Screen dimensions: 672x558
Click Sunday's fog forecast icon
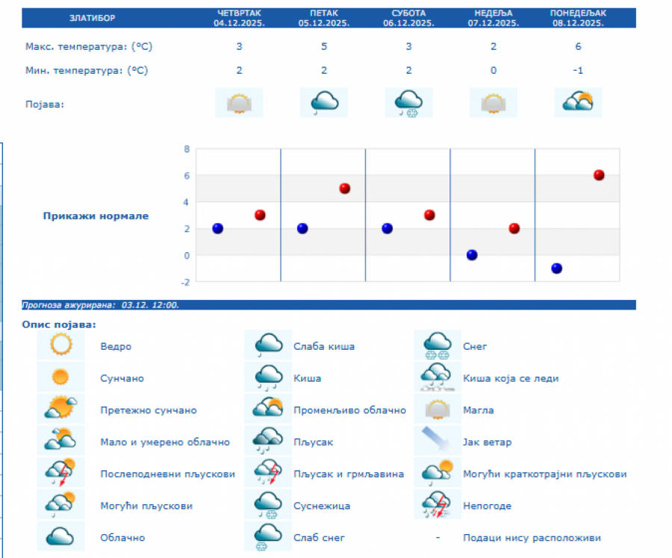[x=494, y=103]
